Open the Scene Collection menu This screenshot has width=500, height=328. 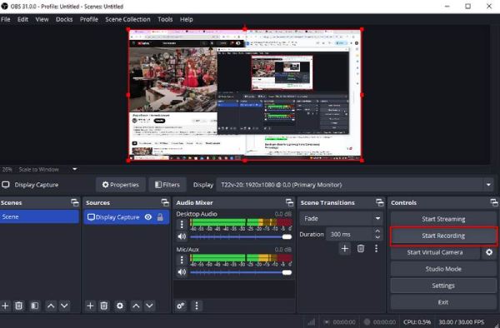click(127, 19)
